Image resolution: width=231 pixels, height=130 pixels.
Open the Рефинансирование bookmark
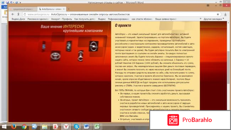[118, 19]
